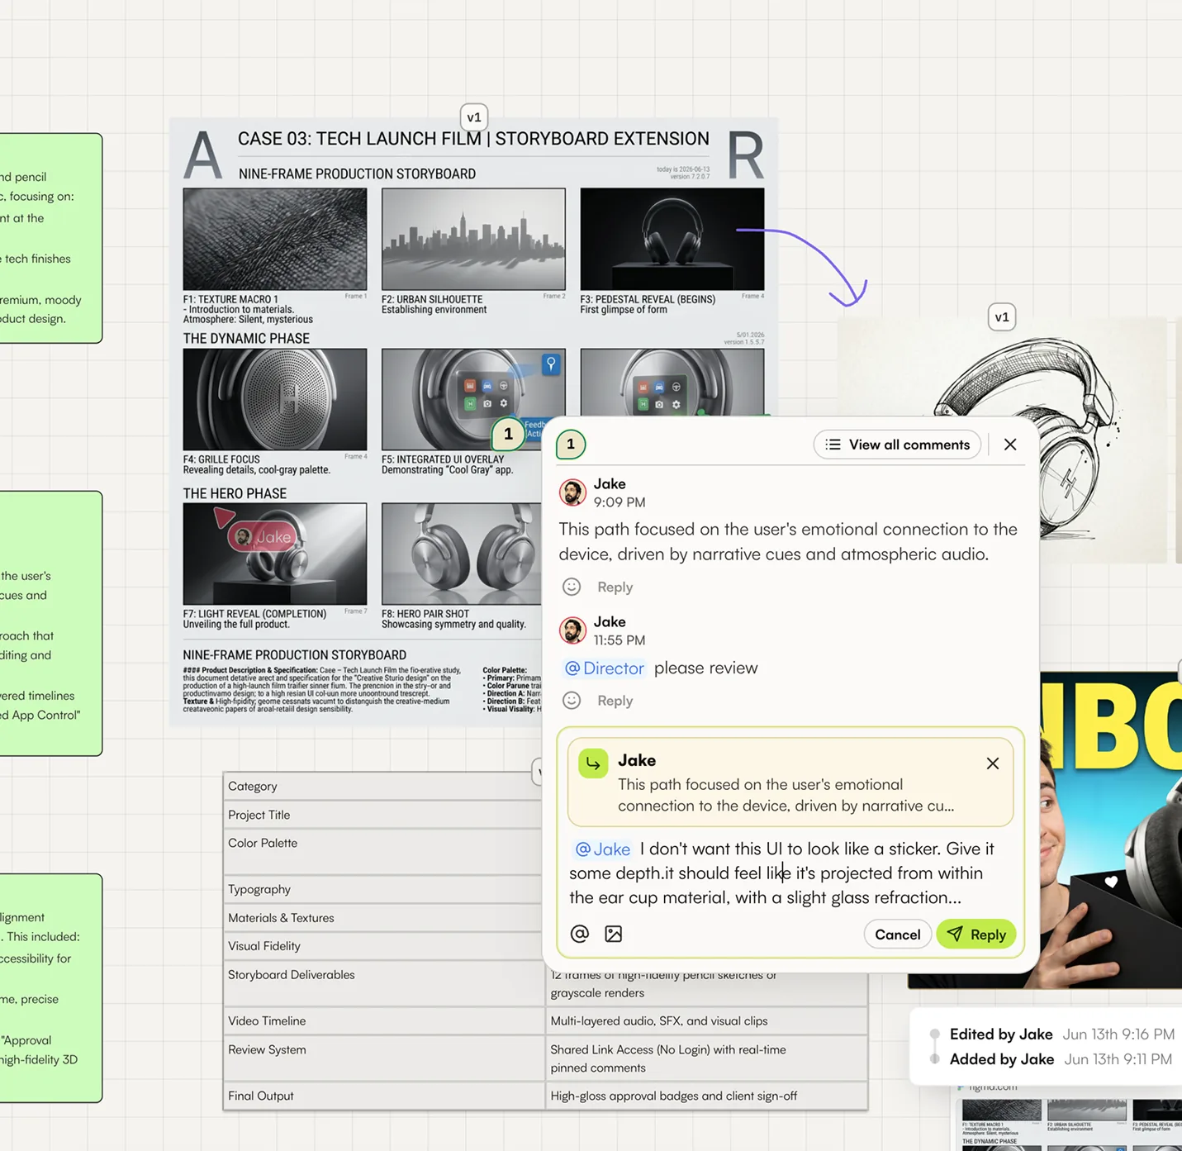The width and height of the screenshot is (1182, 1151).
Task: Select the F3 Pedestal Reveal frame thumbnail
Action: (x=672, y=239)
